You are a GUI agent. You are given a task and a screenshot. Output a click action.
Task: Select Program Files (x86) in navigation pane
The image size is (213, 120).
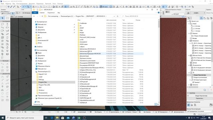pyautogui.click(x=44, y=85)
